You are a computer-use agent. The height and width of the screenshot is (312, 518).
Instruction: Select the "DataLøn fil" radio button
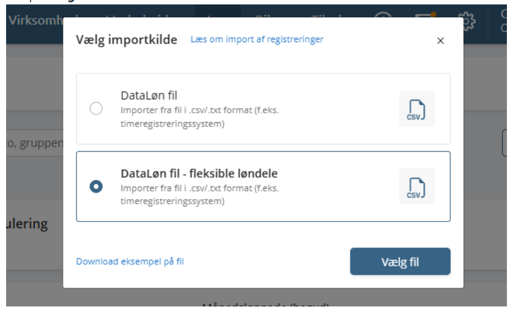96,109
